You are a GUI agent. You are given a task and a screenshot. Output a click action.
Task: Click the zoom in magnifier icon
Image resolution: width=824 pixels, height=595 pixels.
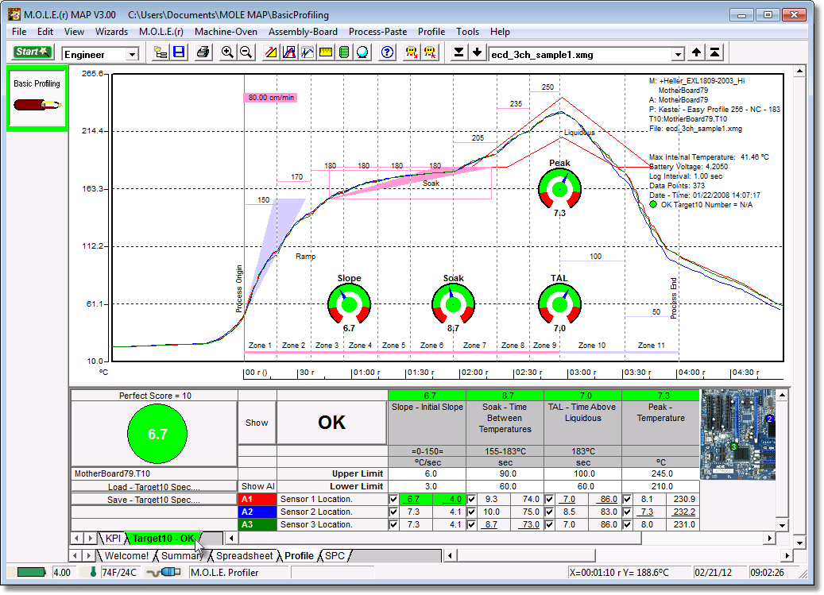(227, 52)
